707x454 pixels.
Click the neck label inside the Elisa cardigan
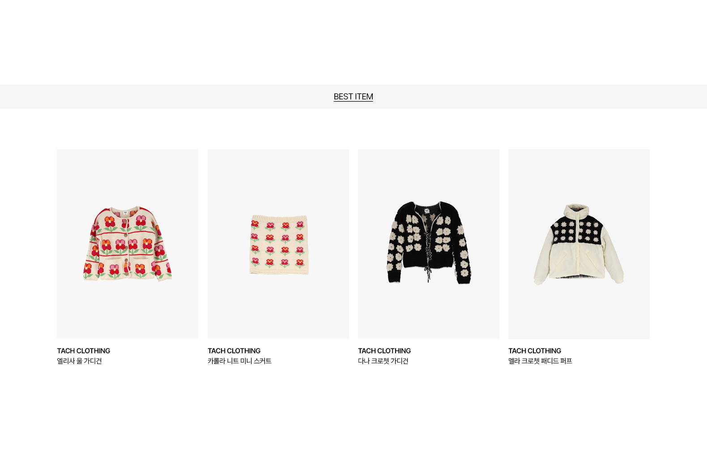[x=126, y=213]
